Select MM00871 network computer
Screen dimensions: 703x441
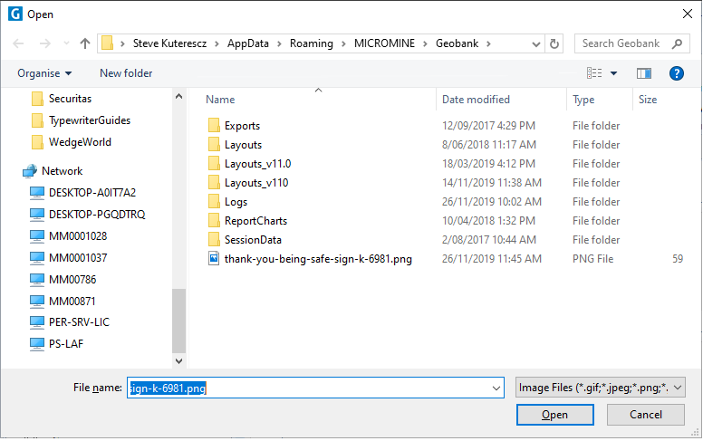63,301
